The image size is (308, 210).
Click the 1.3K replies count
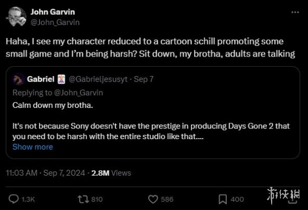click(x=28, y=199)
